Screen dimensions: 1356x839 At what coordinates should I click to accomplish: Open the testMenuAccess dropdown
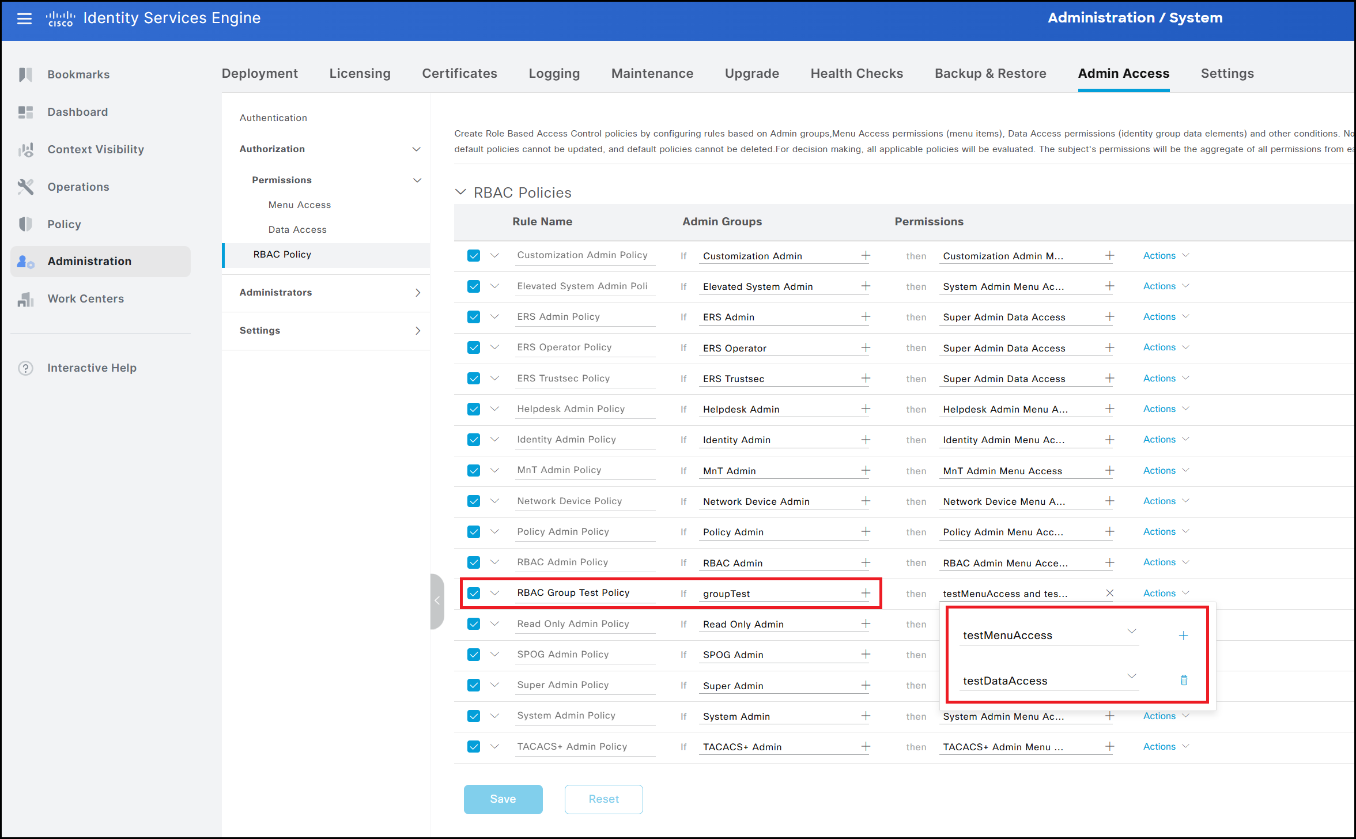(1131, 631)
